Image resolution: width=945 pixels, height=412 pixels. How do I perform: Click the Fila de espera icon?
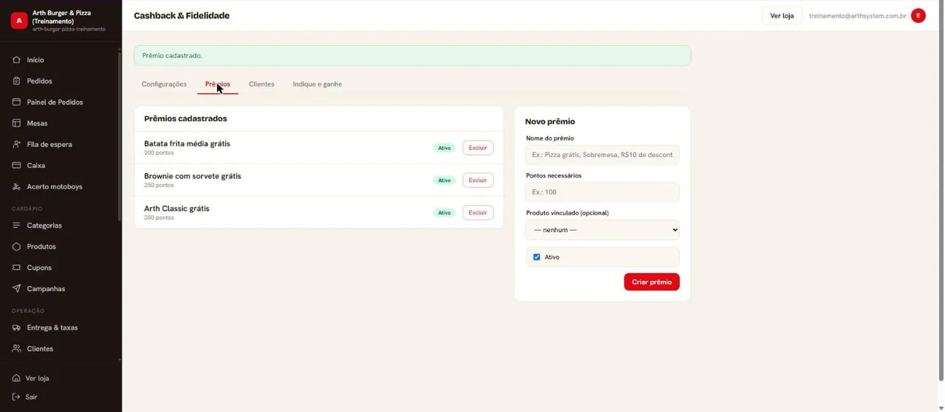(16, 144)
